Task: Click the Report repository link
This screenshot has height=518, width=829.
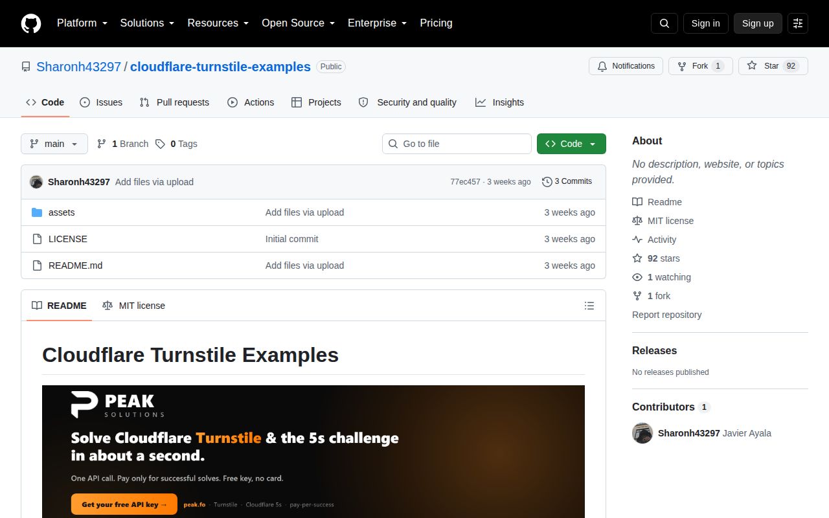Action: click(x=666, y=315)
